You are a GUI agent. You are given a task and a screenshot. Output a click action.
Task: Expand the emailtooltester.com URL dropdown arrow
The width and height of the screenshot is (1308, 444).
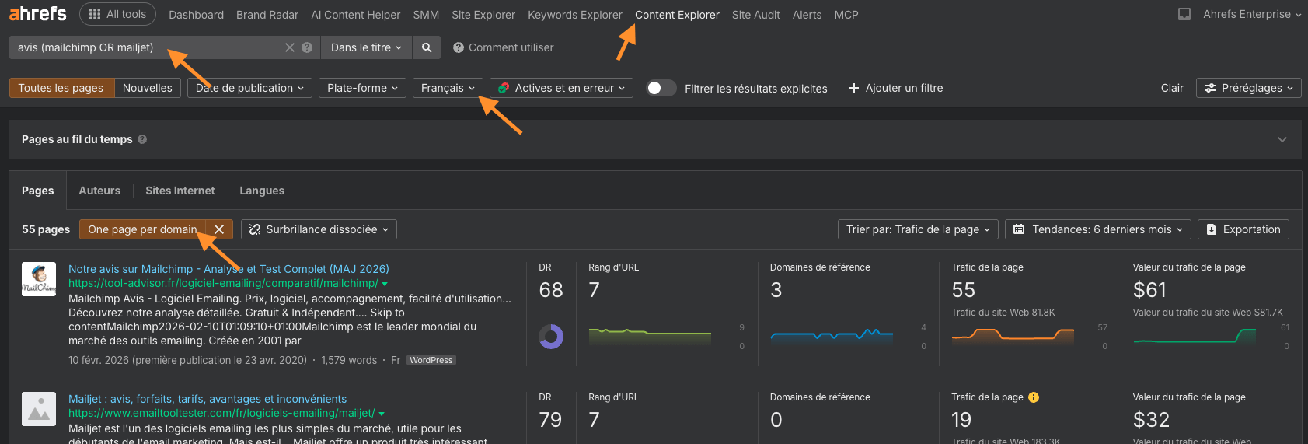[382, 414]
